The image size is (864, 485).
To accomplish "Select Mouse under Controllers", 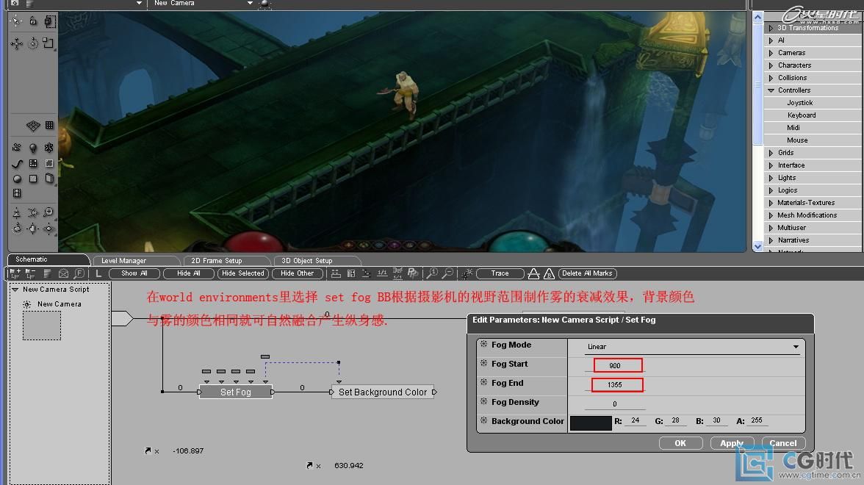I will tap(796, 140).
